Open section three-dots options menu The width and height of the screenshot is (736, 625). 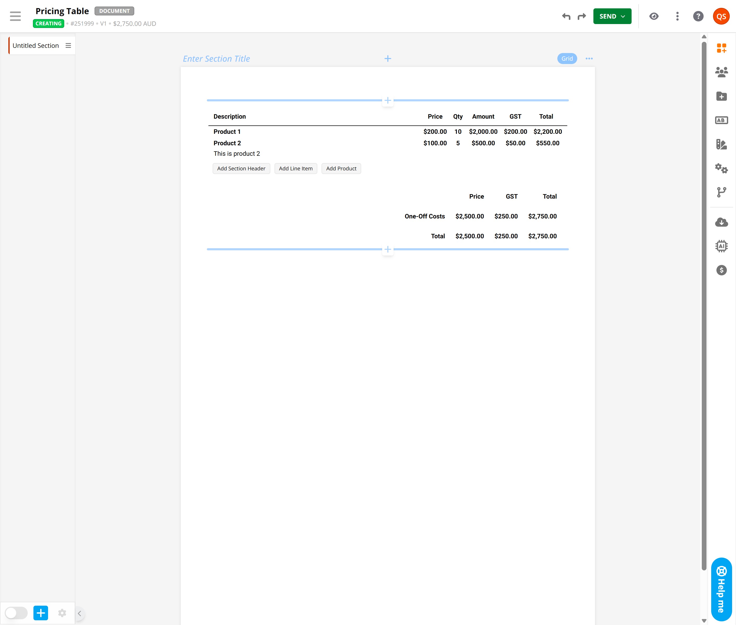(x=589, y=59)
